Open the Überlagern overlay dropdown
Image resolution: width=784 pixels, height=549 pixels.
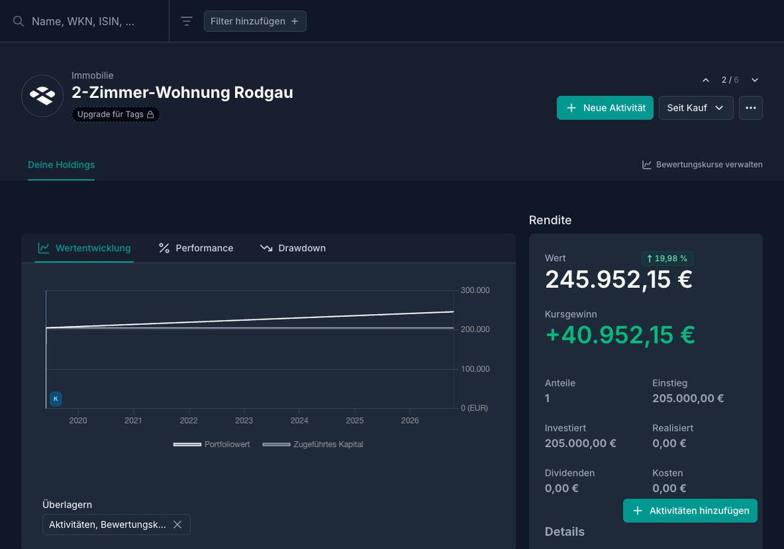click(x=116, y=525)
